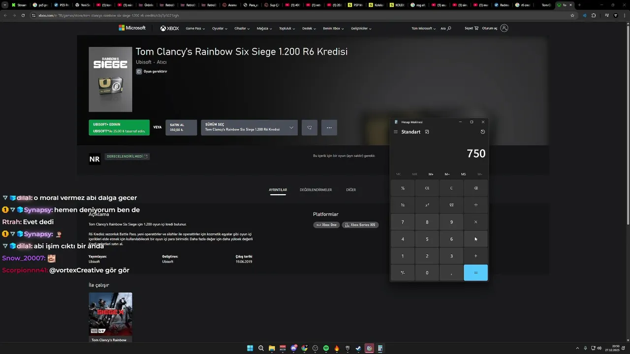Expand the Geliştiriciler nav dropdown
The width and height of the screenshot is (630, 354).
tap(361, 29)
